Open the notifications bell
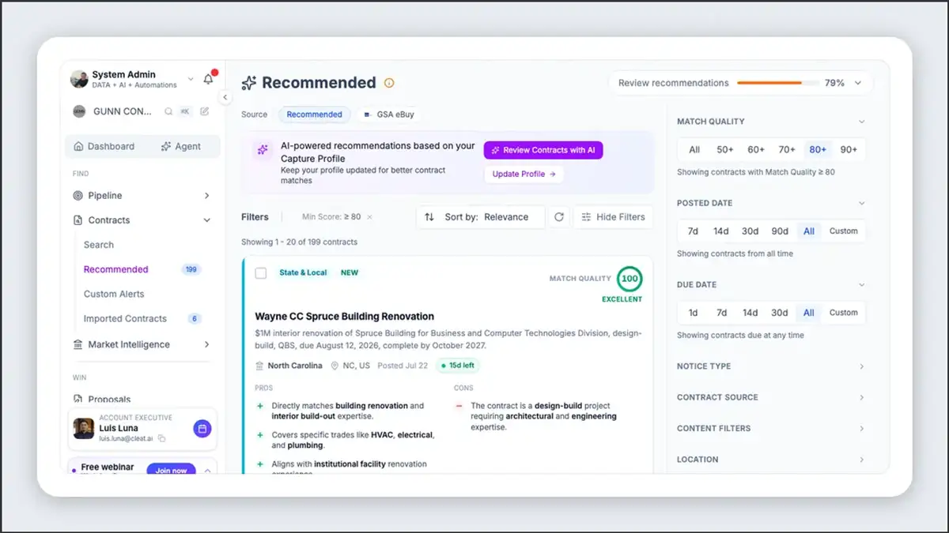The width and height of the screenshot is (949, 533). 209,79
